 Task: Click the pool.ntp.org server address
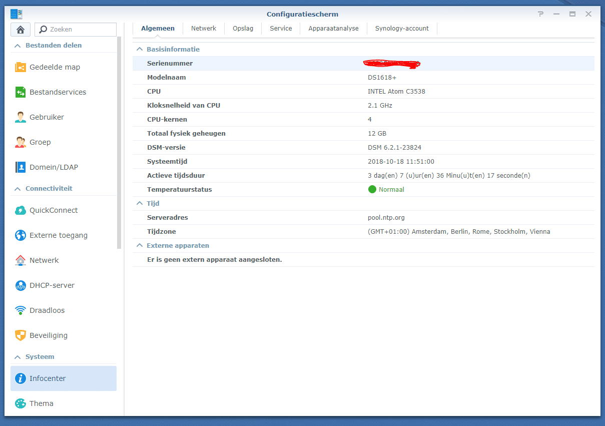(x=386, y=218)
